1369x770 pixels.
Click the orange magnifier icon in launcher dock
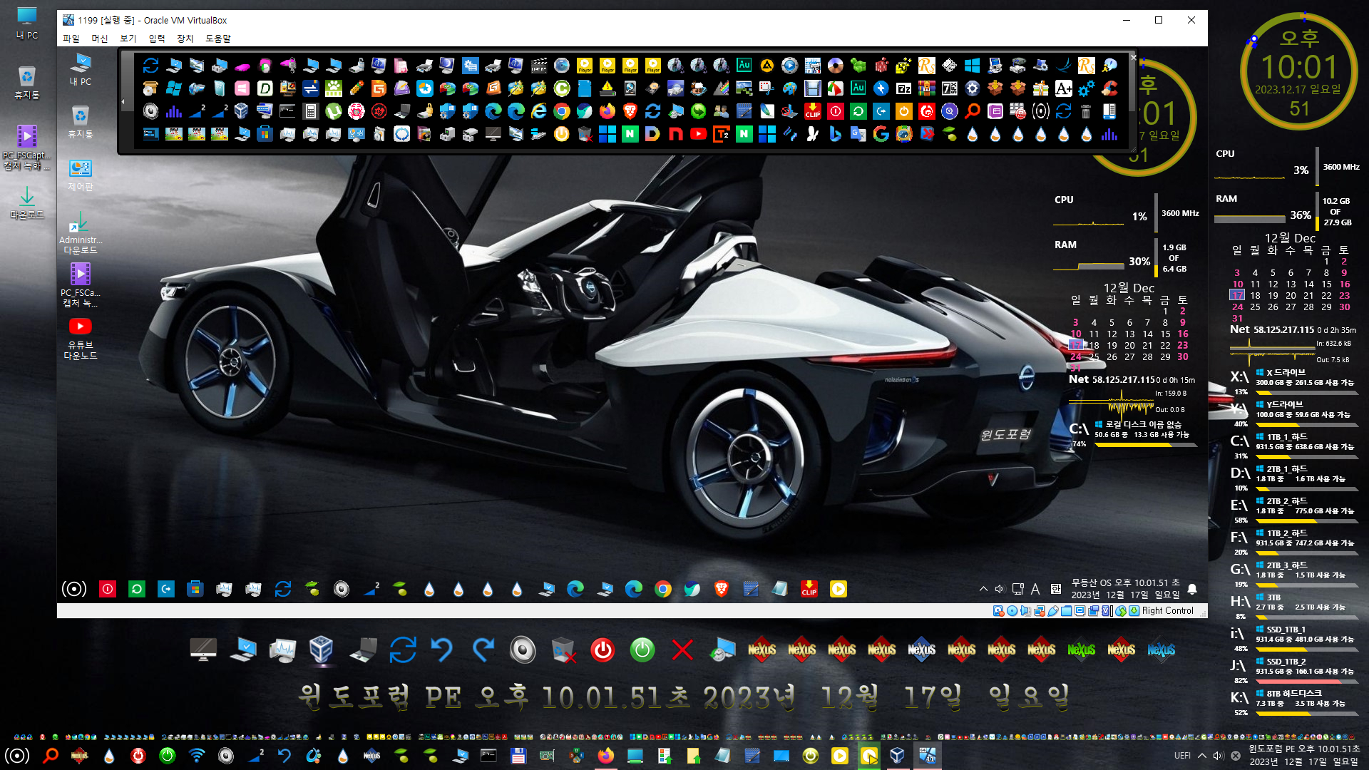[x=973, y=111]
